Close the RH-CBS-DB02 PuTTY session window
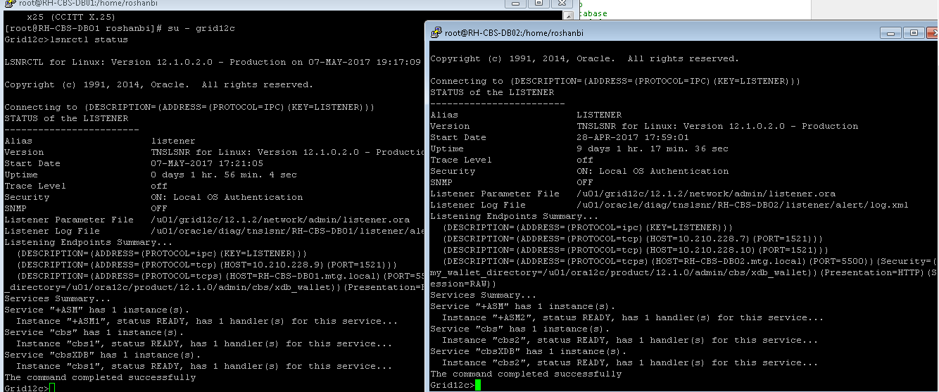The width and height of the screenshot is (939, 392). [x=933, y=32]
